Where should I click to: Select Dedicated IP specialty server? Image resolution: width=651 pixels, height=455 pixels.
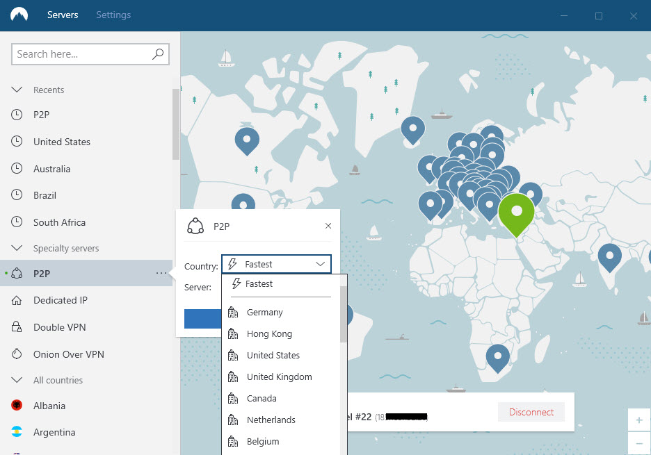86,300
